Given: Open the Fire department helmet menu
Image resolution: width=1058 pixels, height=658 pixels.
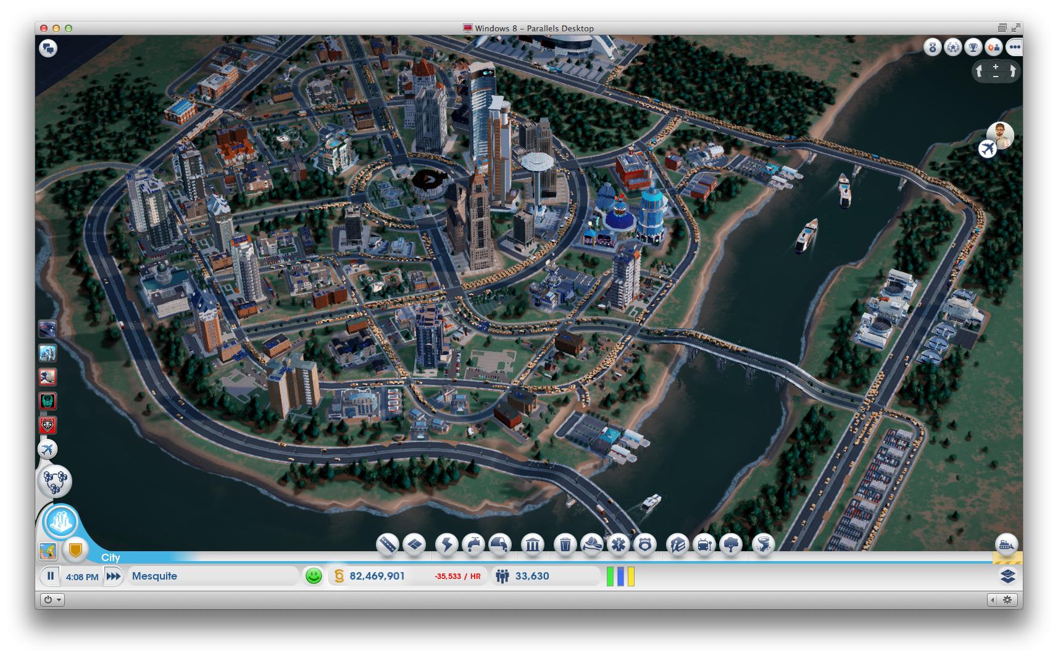Looking at the screenshot, I should 591,544.
